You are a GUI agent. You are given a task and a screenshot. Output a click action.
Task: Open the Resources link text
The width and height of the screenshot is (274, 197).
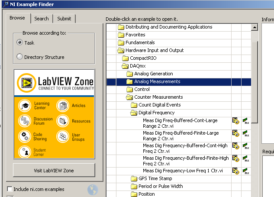[x=81, y=121]
